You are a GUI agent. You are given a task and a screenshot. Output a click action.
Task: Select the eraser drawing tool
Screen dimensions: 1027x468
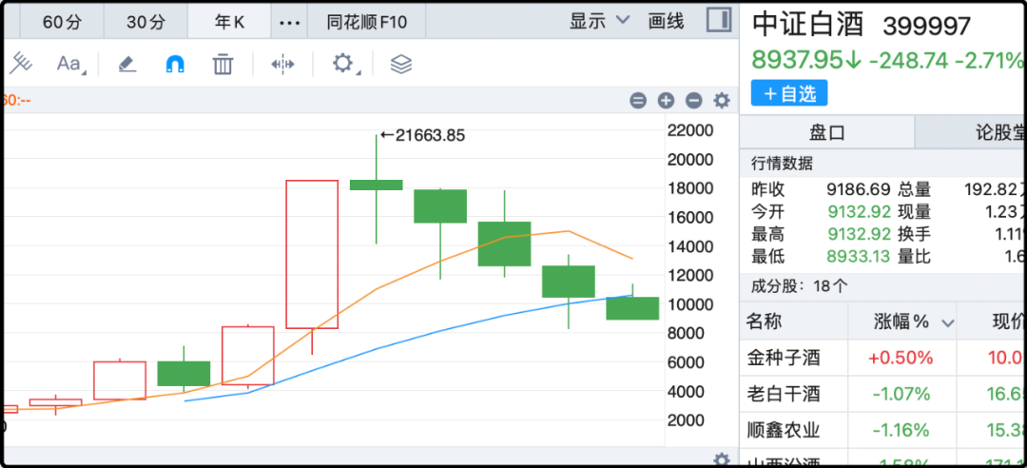coord(127,64)
